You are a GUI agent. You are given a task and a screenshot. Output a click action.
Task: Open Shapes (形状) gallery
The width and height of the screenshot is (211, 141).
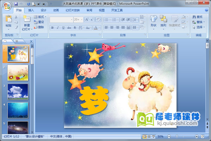[154, 23]
